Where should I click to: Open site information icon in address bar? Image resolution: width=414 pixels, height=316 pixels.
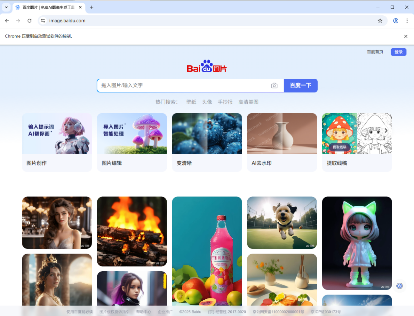pos(43,21)
